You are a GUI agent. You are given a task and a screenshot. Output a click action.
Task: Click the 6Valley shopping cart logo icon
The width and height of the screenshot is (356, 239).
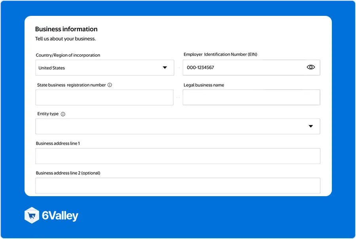[x=32, y=215]
